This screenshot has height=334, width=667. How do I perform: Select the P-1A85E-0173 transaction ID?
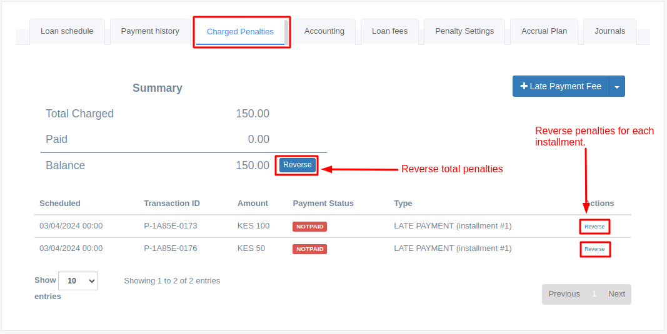point(171,226)
